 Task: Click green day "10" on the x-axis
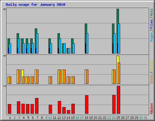click(x=50, y=118)
